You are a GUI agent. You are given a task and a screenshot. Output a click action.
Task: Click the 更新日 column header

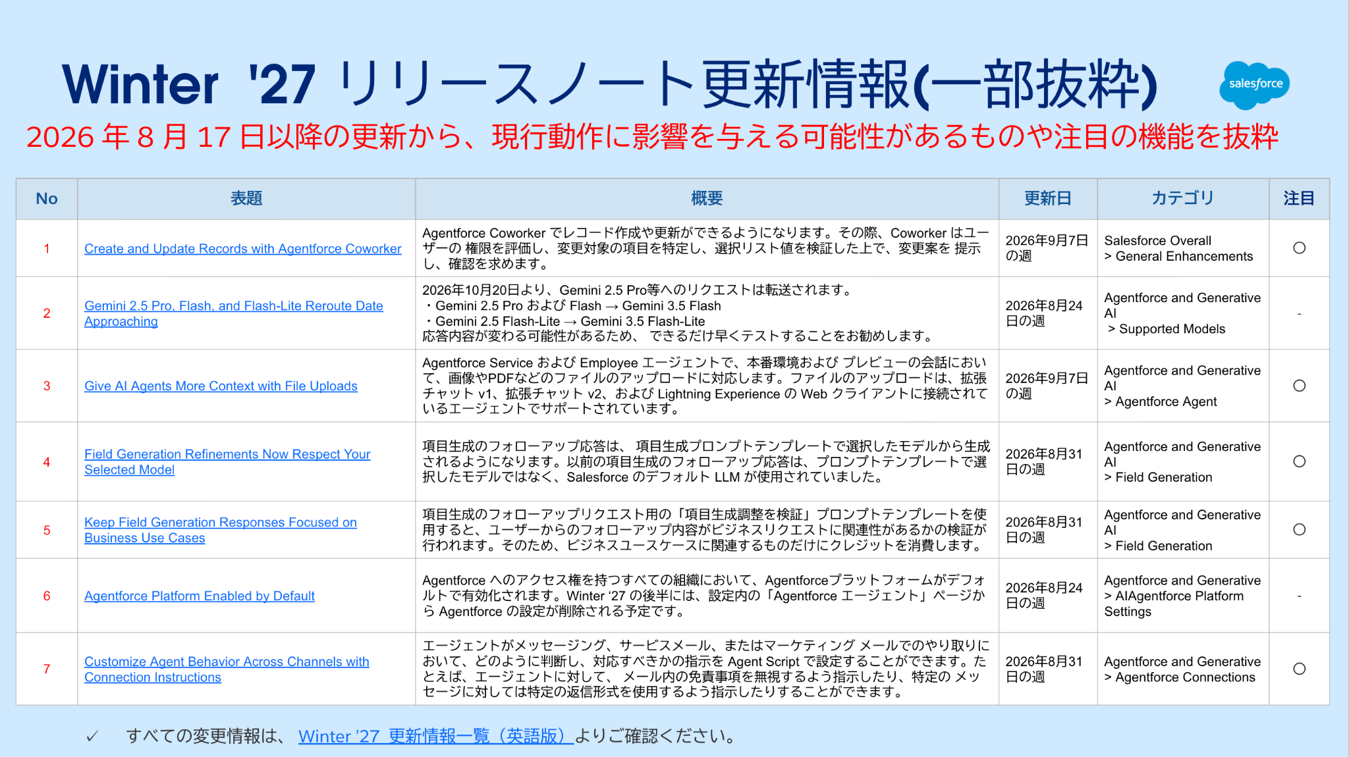coord(1047,199)
